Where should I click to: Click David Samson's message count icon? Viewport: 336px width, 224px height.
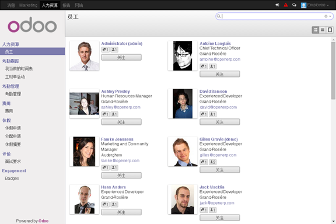tap(204, 114)
